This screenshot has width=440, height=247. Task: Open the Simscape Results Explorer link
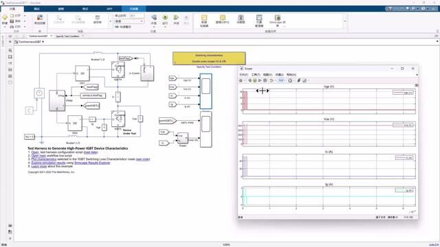tap(92, 163)
